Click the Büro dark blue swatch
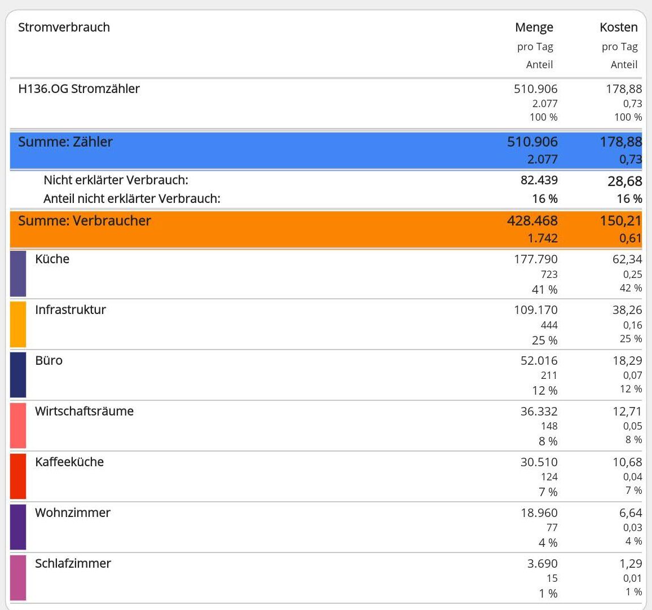The image size is (652, 610). click(18, 375)
